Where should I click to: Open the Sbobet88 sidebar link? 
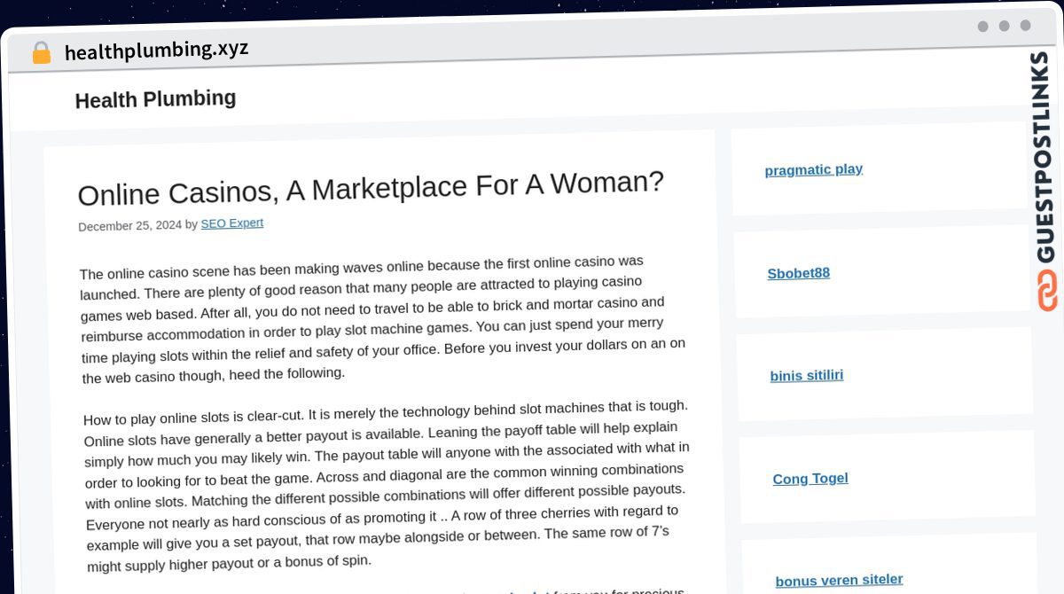click(x=798, y=273)
